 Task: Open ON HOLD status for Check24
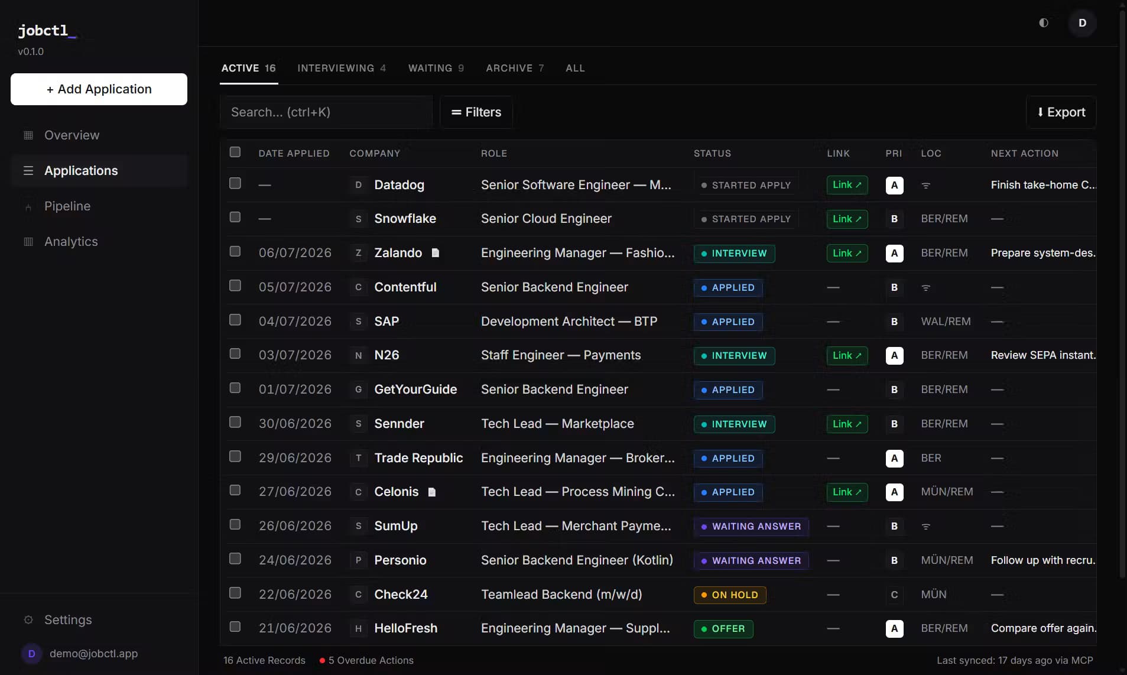pos(730,595)
